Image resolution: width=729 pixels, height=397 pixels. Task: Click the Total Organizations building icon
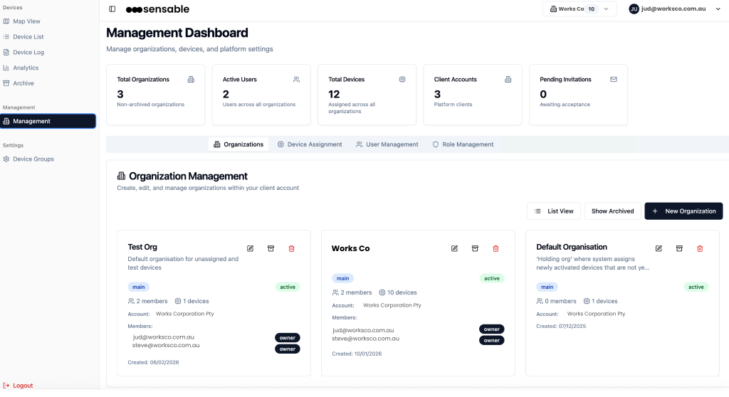[x=191, y=80]
